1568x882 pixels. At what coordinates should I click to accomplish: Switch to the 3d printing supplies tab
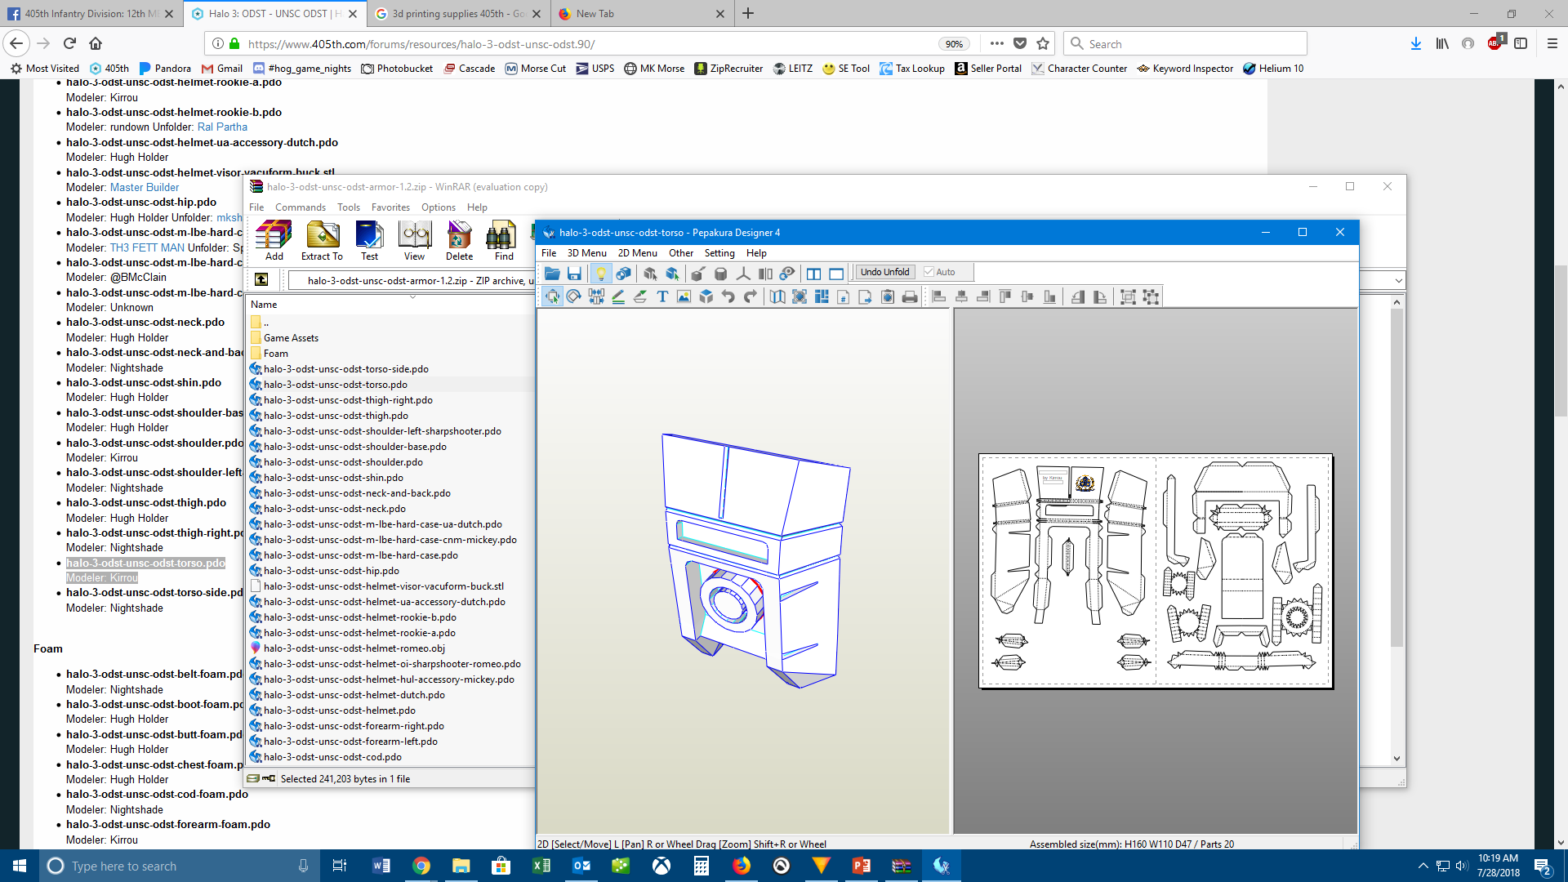pyautogui.click(x=459, y=14)
